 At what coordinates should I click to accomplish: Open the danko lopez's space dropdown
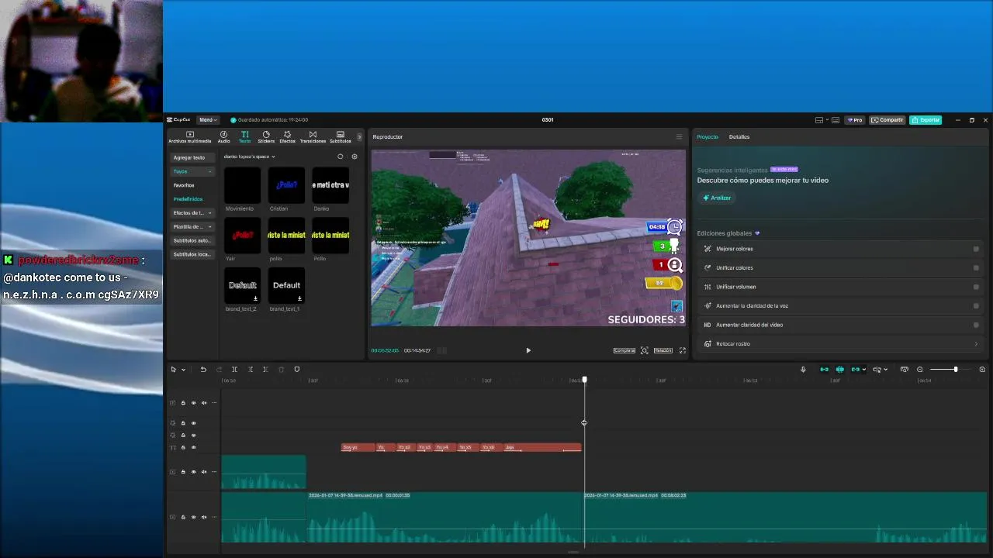249,157
